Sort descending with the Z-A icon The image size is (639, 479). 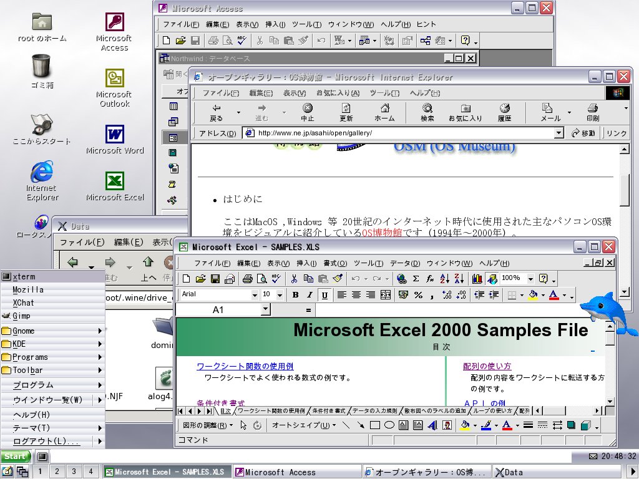coord(459,279)
